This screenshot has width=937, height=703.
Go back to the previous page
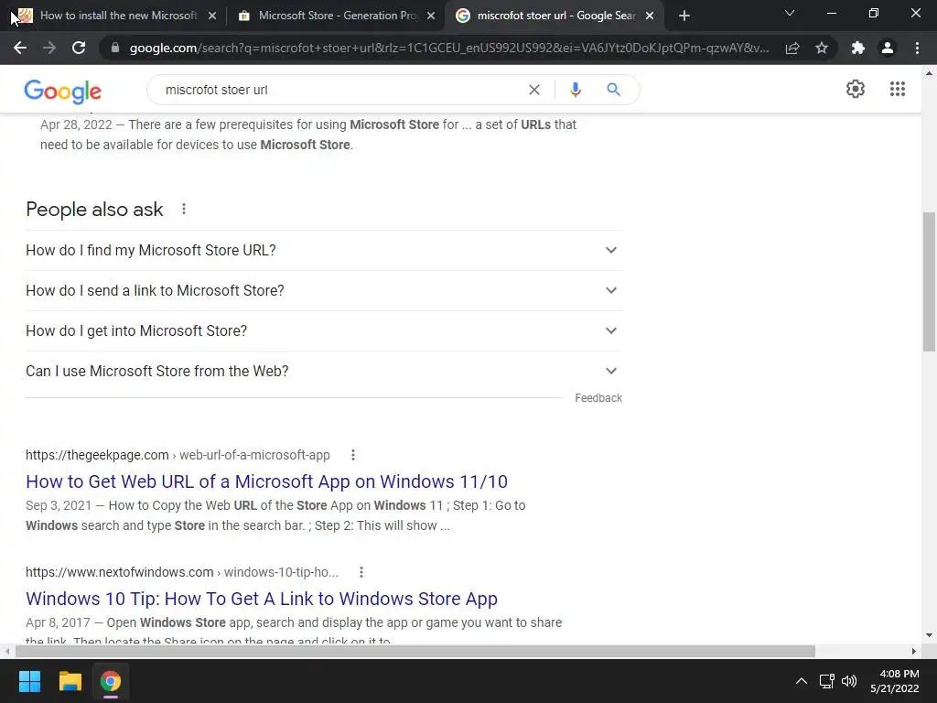coord(20,48)
